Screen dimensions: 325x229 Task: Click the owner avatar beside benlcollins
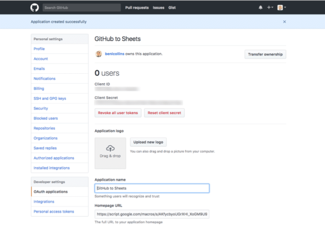pyautogui.click(x=99, y=54)
